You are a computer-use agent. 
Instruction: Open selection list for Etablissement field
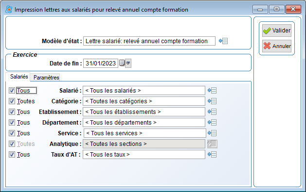point(212,112)
